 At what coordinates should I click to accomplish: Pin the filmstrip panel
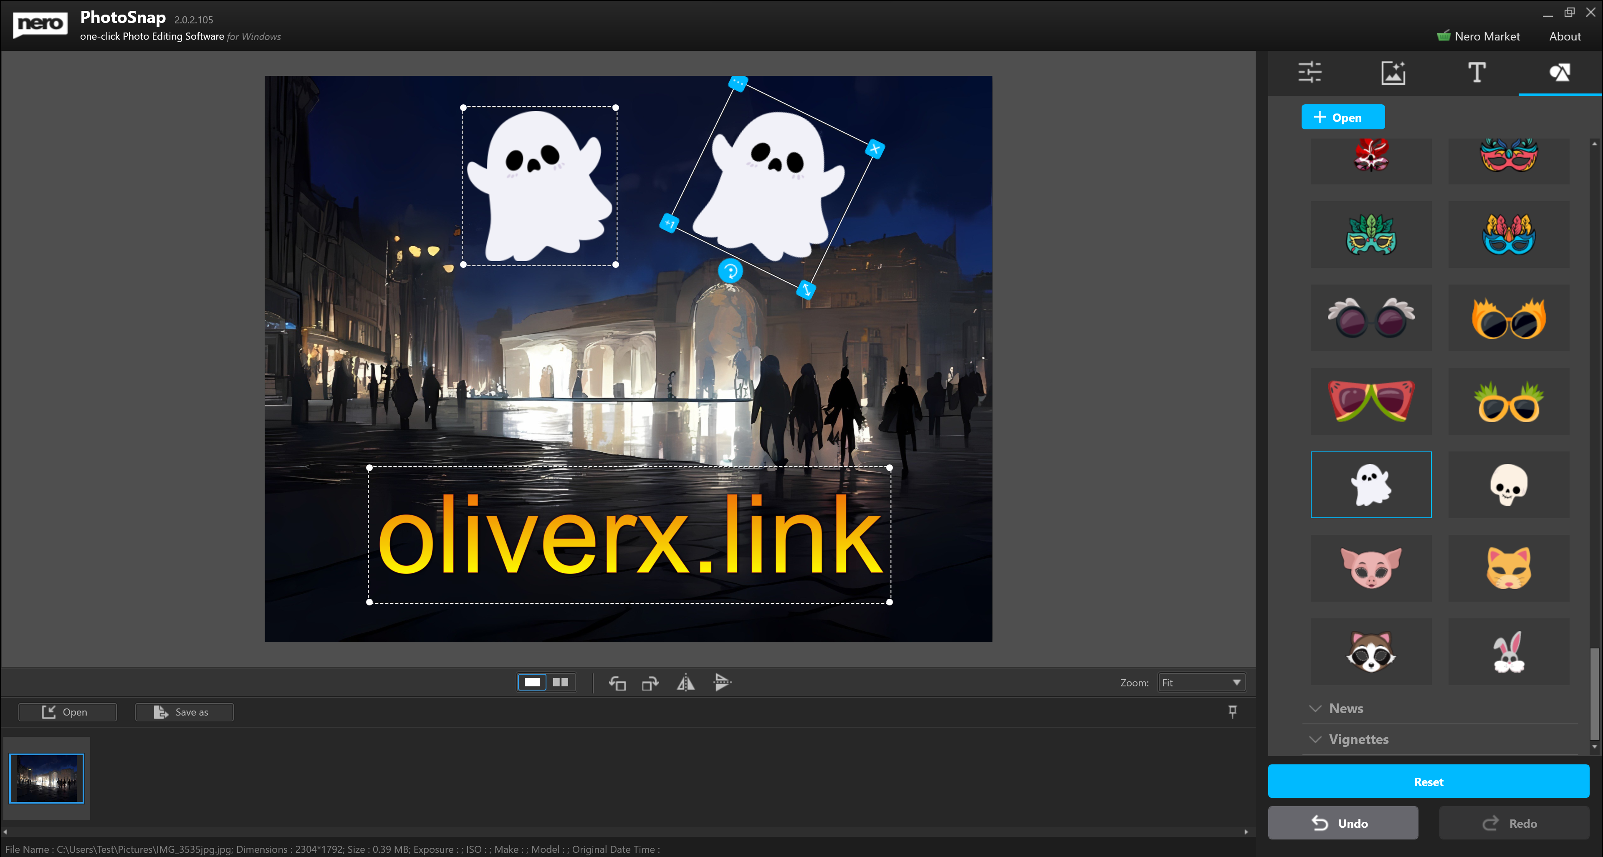(x=1232, y=711)
